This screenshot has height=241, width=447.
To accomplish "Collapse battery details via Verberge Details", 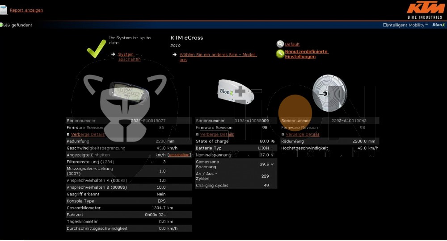I will pyautogui.click(x=217, y=134).
